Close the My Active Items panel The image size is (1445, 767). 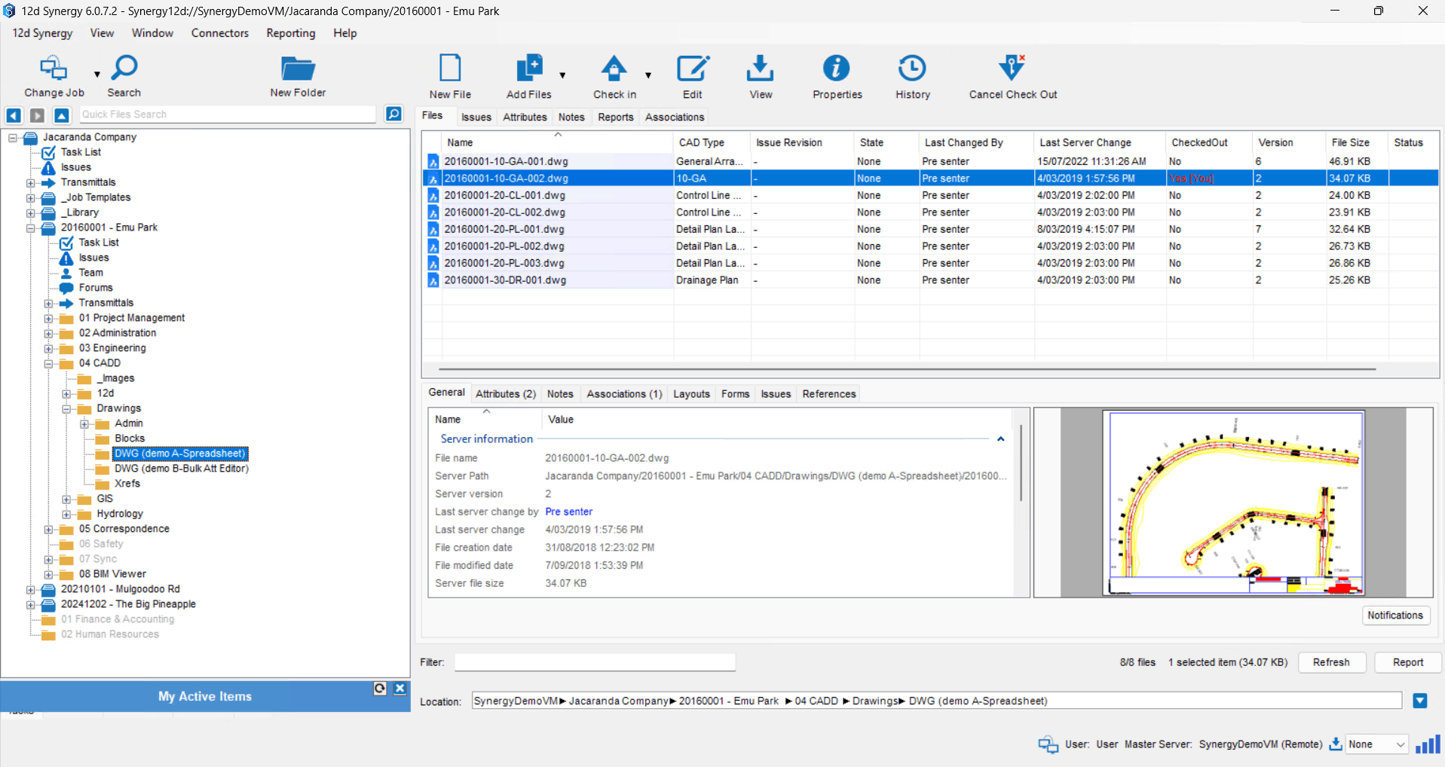pos(400,689)
